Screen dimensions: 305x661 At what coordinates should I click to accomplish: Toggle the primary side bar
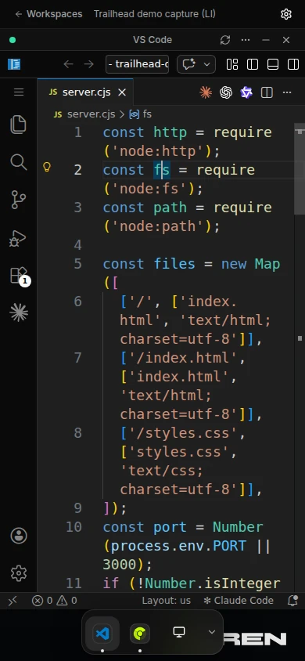[x=253, y=64]
